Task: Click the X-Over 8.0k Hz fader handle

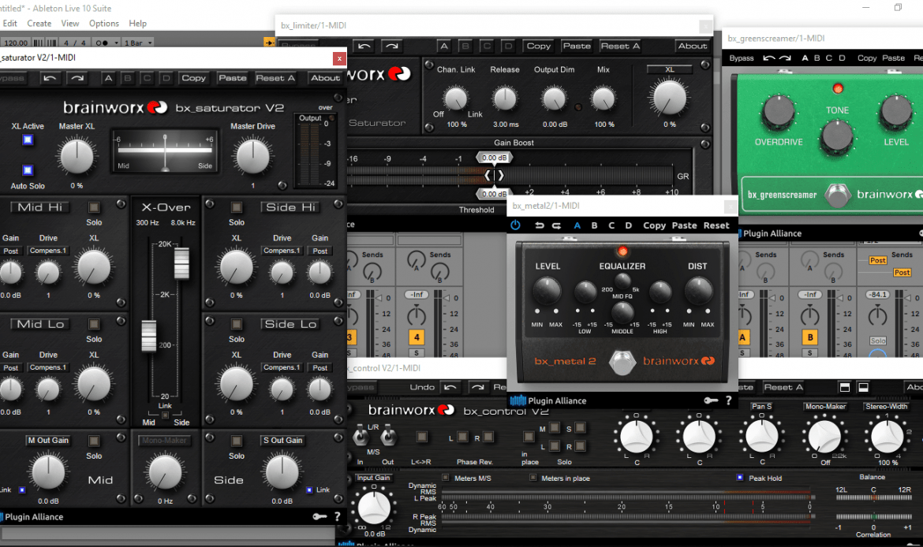Action: [x=181, y=263]
